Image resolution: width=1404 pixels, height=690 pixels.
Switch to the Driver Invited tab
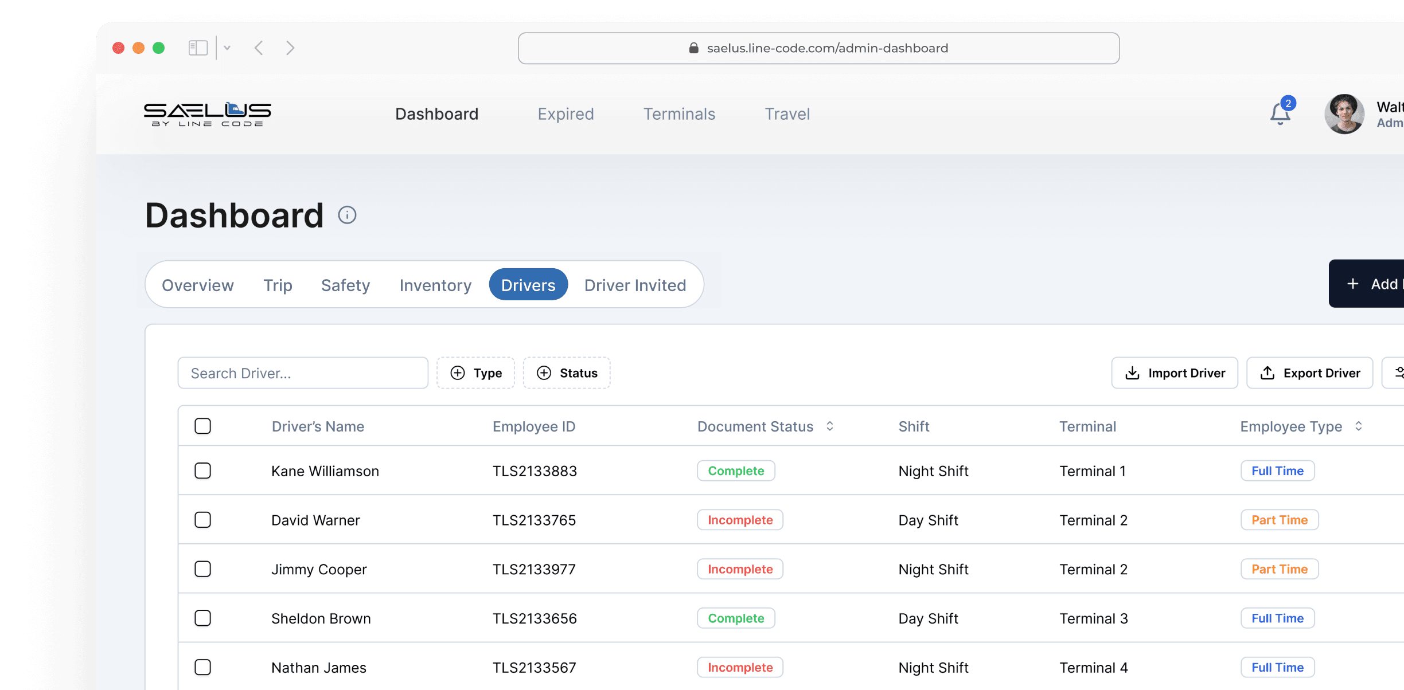[x=635, y=285]
